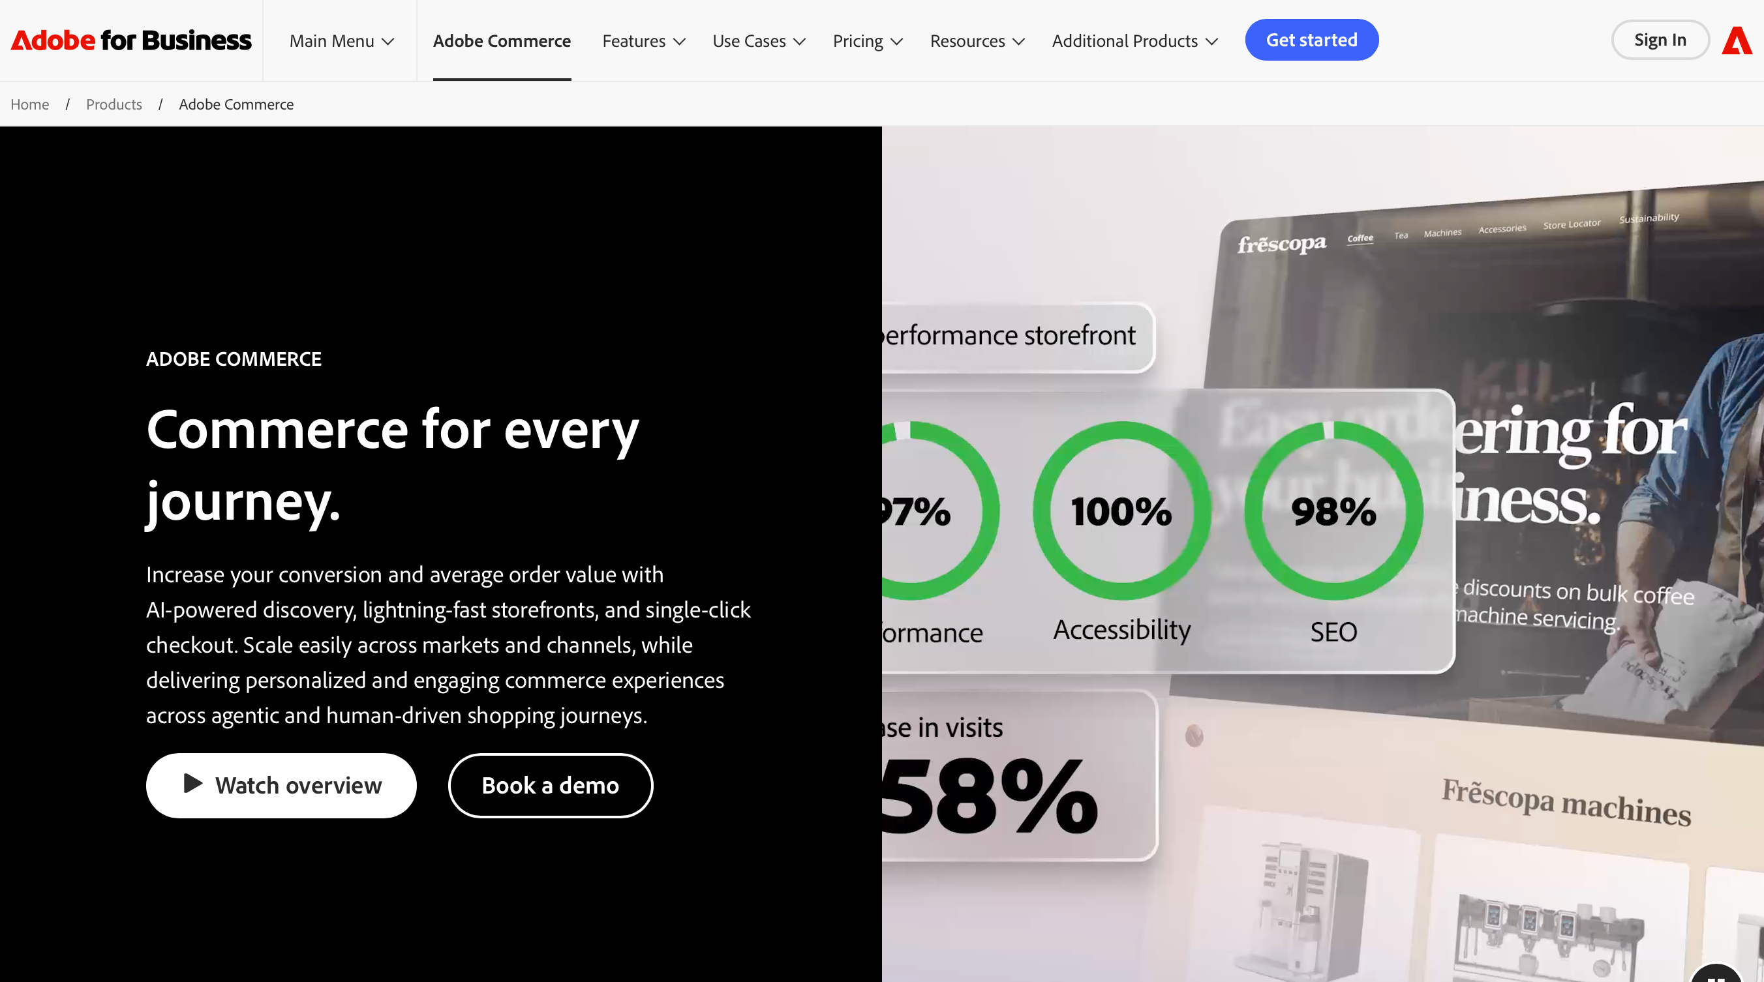Click the Sign In button
The image size is (1764, 982).
tap(1660, 40)
